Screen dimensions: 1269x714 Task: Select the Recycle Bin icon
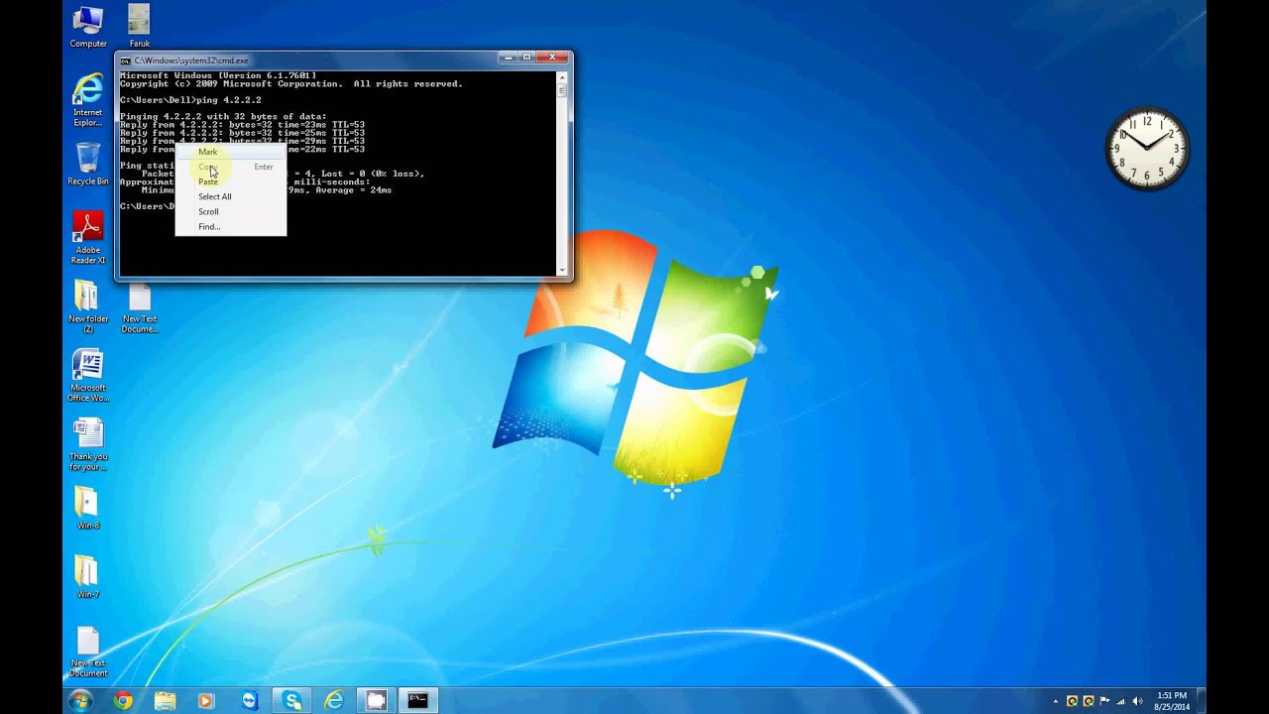pos(88,164)
